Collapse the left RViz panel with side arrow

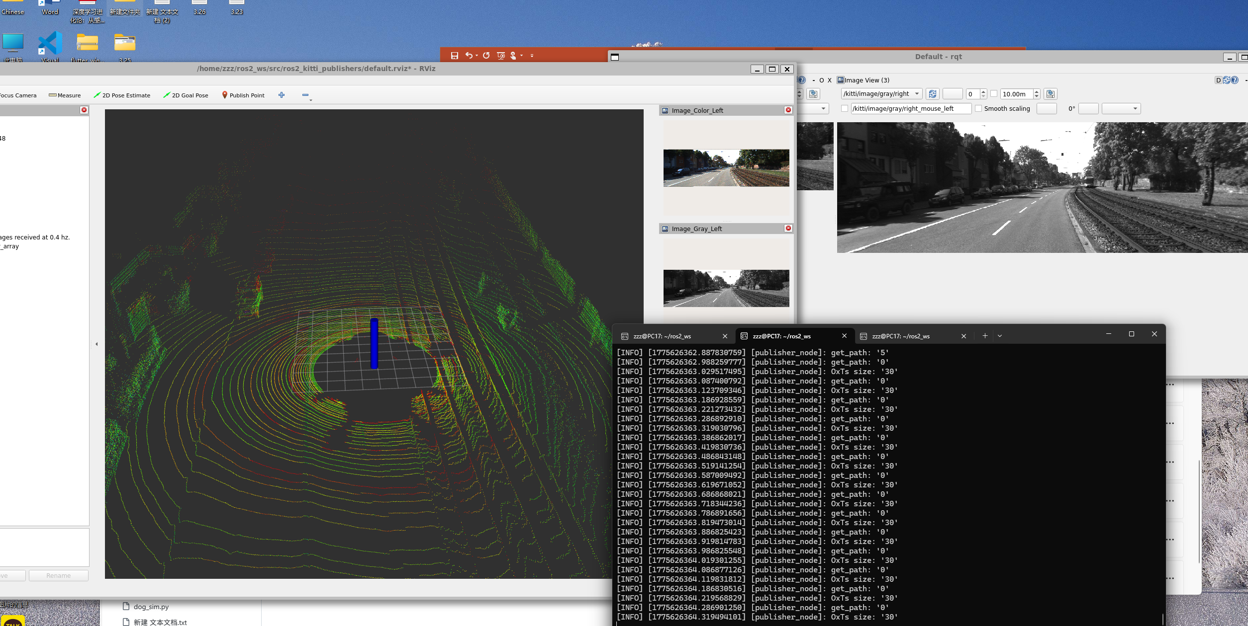96,344
